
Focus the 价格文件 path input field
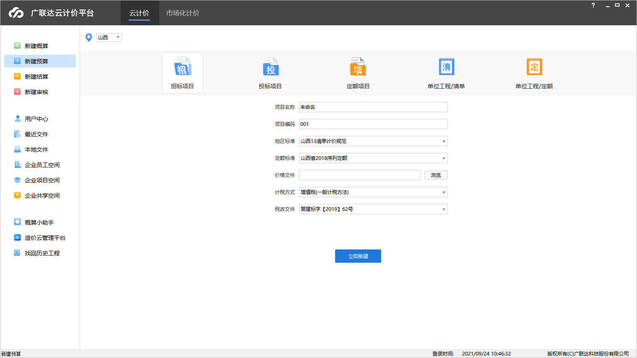[360, 175]
